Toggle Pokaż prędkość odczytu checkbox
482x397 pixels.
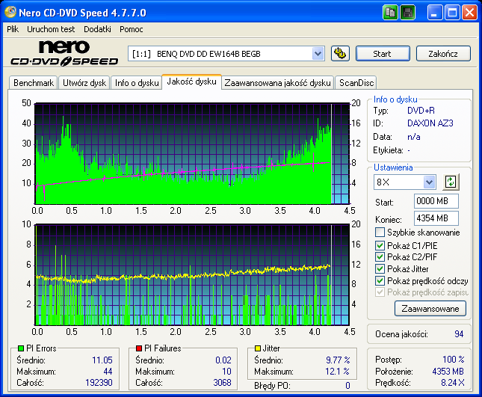click(380, 281)
